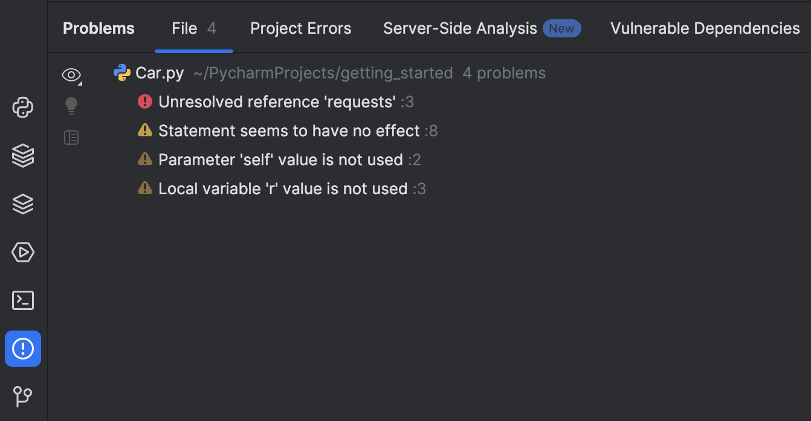This screenshot has height=421, width=811.
Task: Select the Problems tool window icon
Action: (x=23, y=349)
